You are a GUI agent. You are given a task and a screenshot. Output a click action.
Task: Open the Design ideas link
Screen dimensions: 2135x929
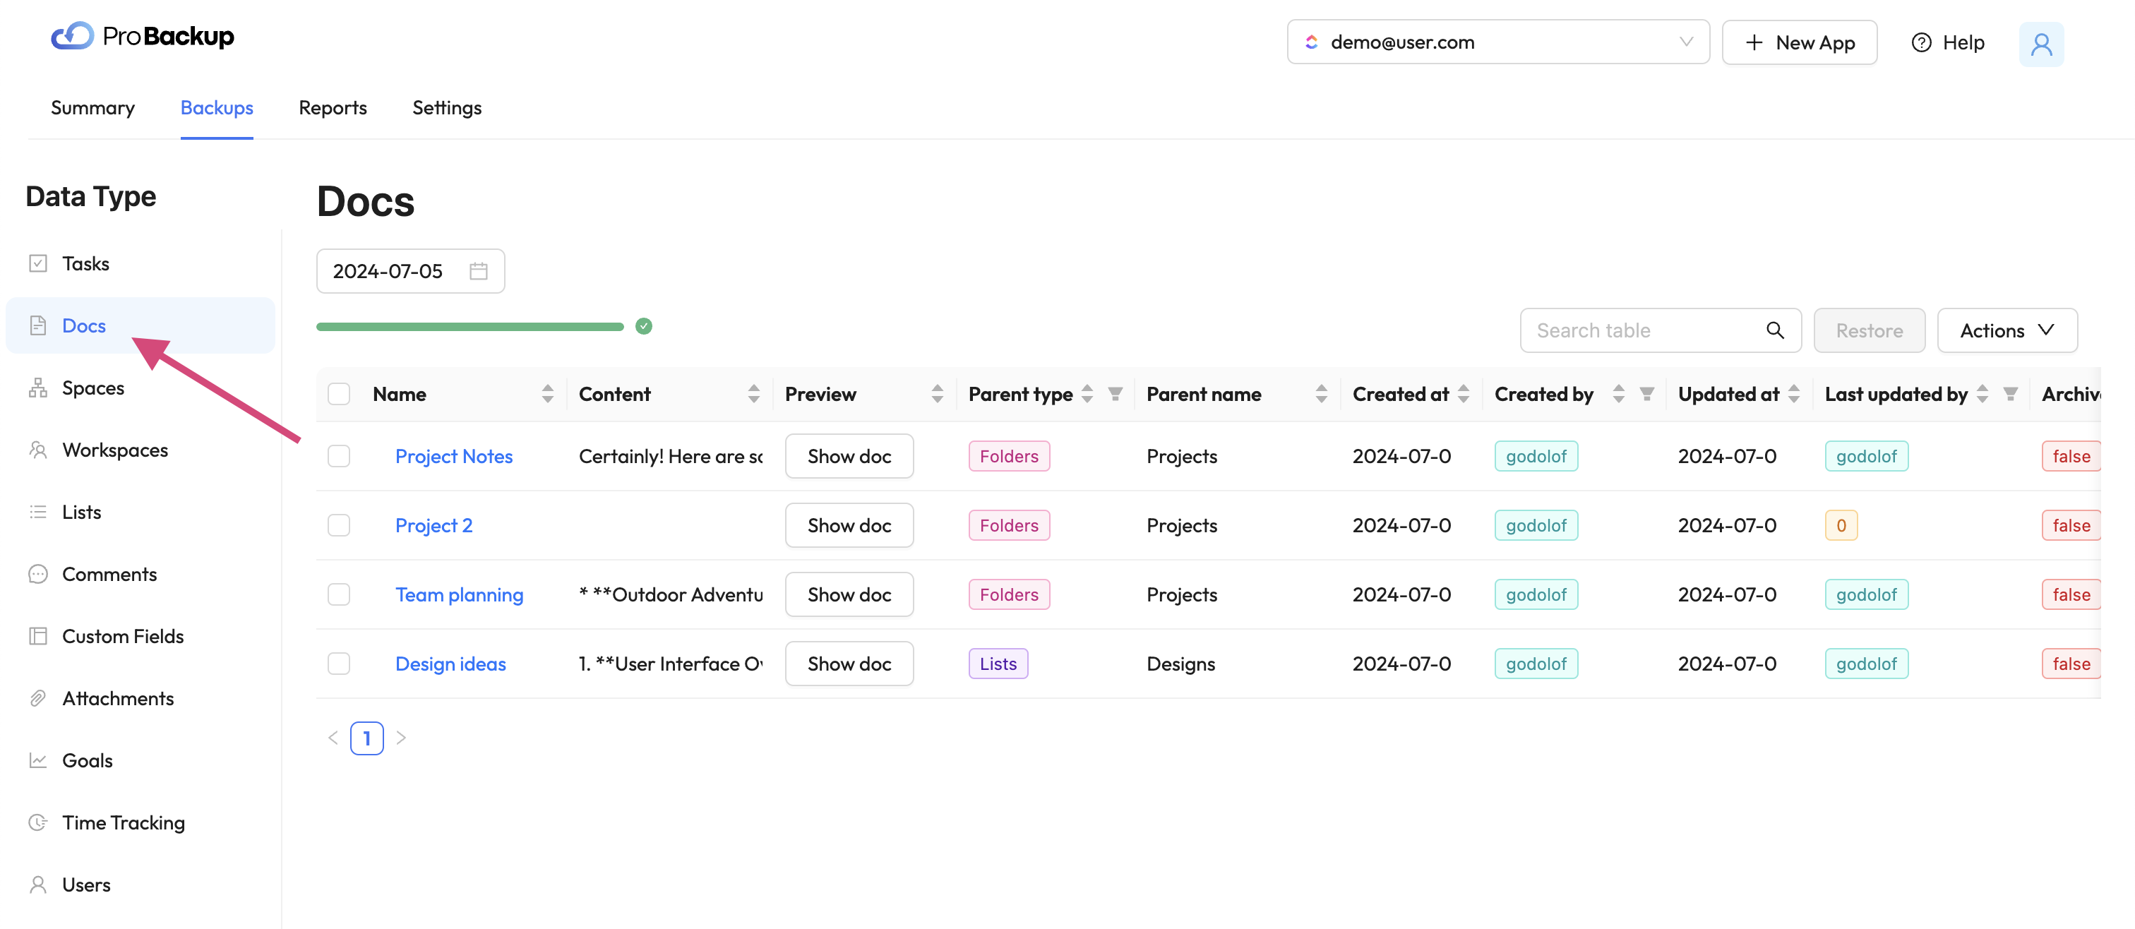tap(450, 664)
